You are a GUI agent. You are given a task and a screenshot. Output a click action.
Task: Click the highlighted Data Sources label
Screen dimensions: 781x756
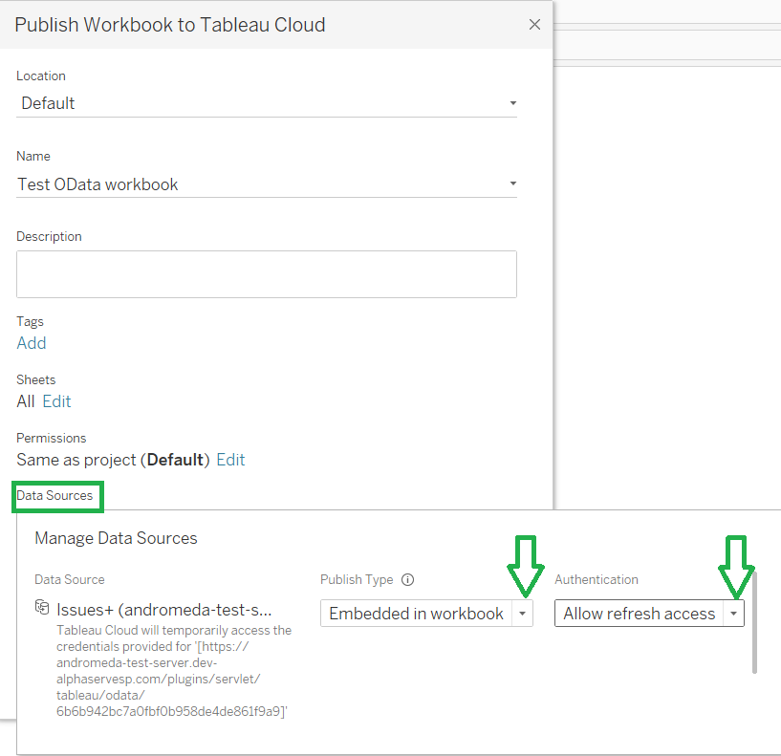pos(56,496)
